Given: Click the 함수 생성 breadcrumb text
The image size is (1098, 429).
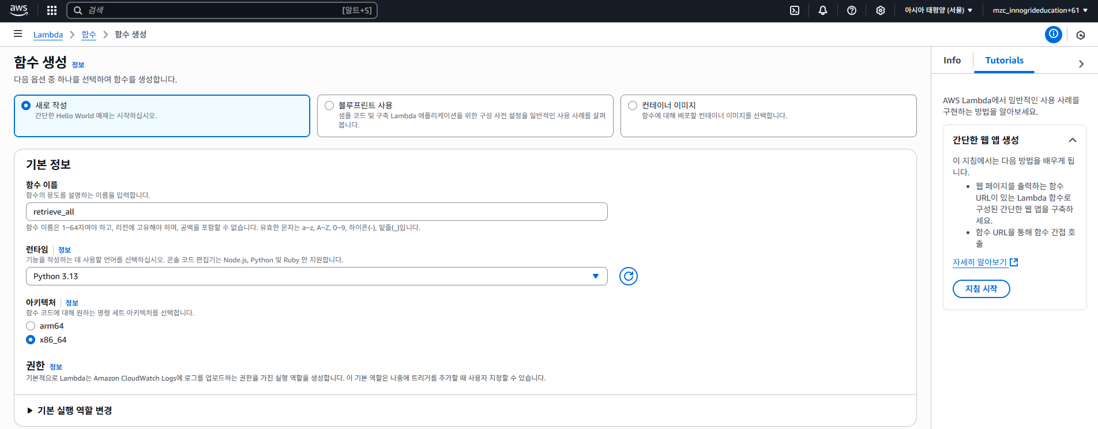Looking at the screenshot, I should tap(130, 35).
